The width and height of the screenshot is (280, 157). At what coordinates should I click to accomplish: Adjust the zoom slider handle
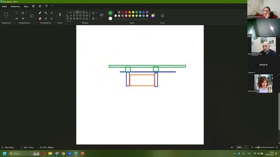pos(258,147)
